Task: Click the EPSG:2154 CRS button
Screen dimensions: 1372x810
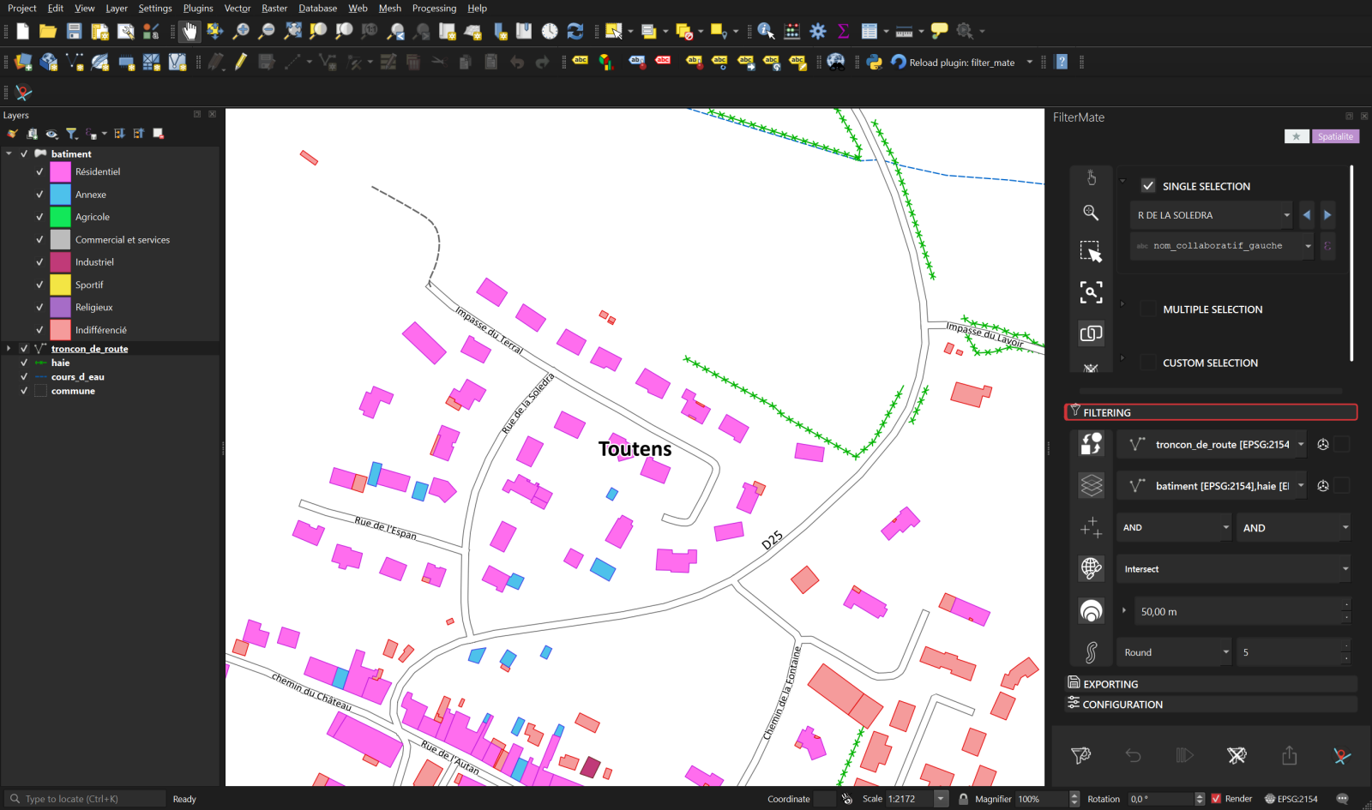Action: pos(1291,799)
